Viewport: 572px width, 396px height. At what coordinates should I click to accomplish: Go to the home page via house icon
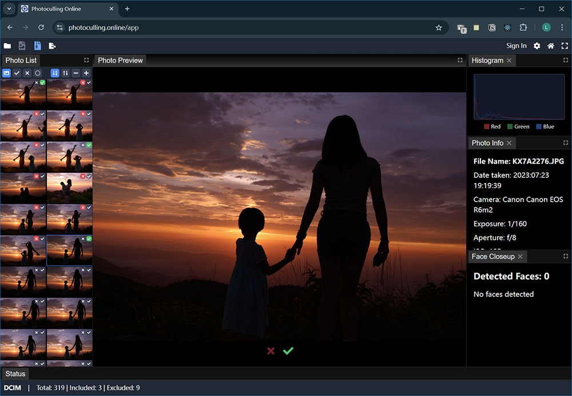[x=551, y=46]
